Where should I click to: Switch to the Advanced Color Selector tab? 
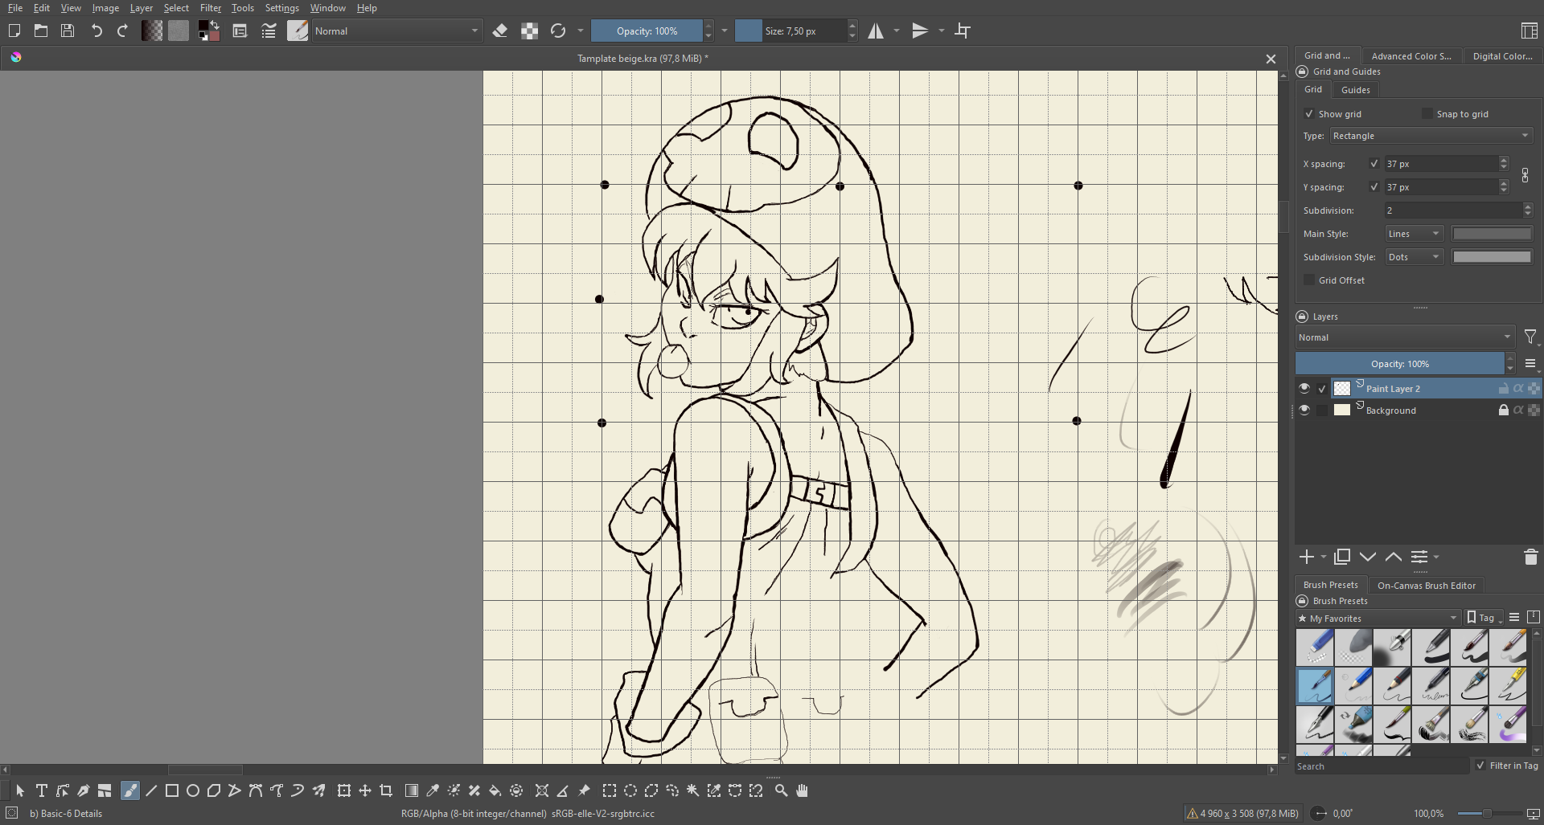coord(1411,56)
